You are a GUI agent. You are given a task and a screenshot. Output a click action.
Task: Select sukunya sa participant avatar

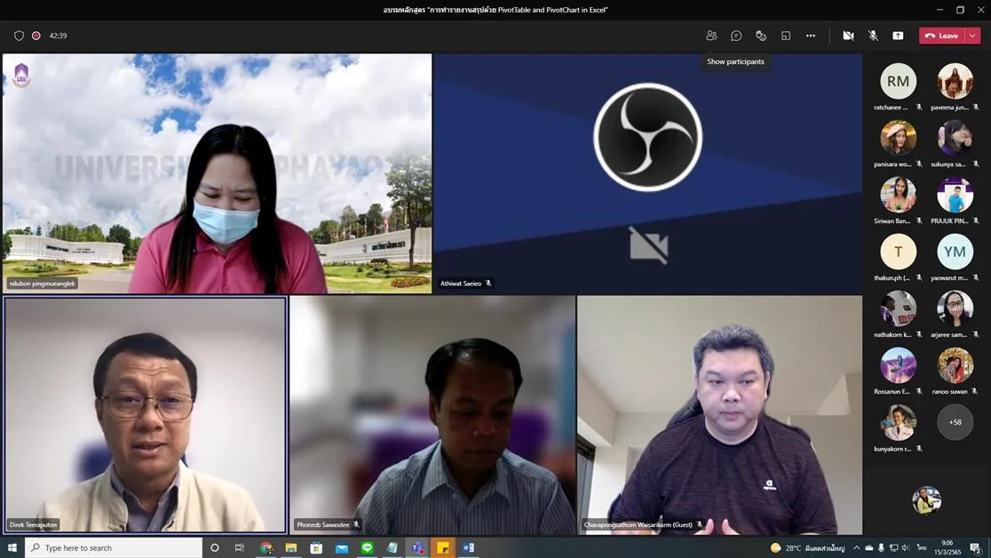click(x=955, y=138)
